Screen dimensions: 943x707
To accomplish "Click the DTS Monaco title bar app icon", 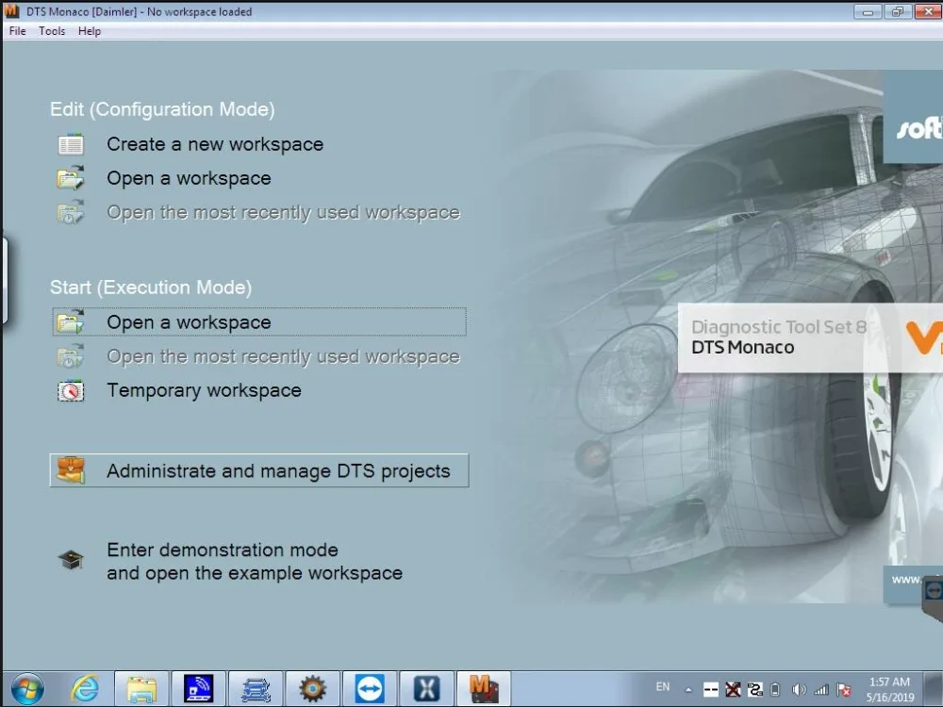I will [10, 10].
